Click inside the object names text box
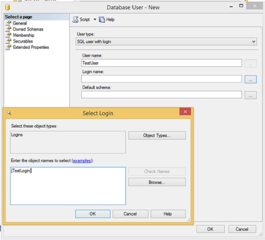Image resolution: width=265 pixels, height=240 pixels. coord(68,186)
